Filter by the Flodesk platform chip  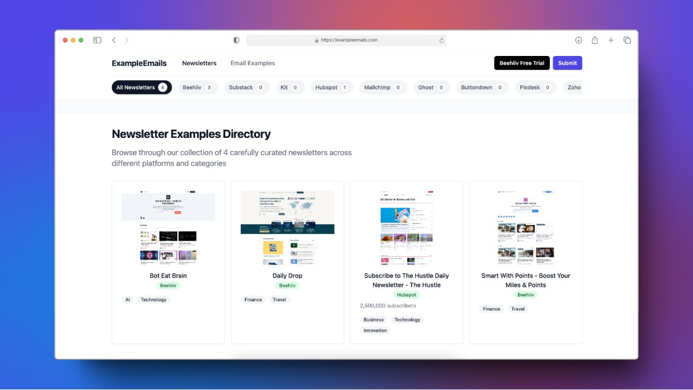[x=535, y=87]
